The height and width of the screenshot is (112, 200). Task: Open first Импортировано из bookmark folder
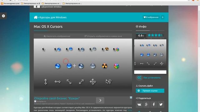31,3
